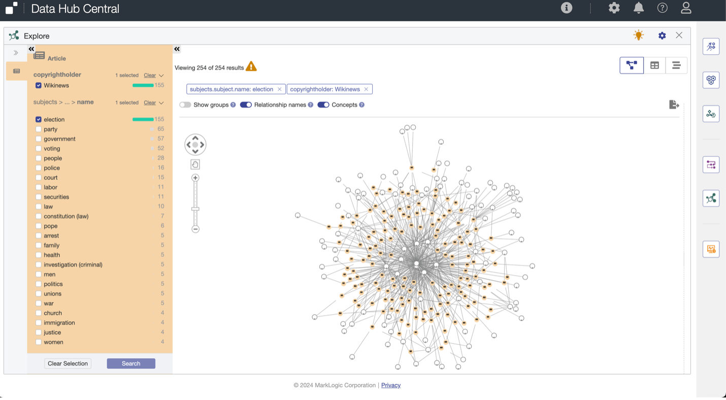726x400 pixels.
Task: Disable the Relationship names toggle
Action: pos(246,105)
